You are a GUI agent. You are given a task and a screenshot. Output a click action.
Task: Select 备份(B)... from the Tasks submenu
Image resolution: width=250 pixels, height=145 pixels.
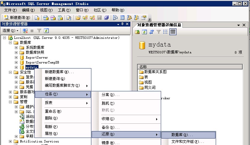coord(110,127)
